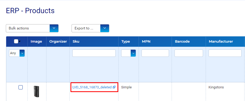Click the Manufacturer filter field
This screenshot has height=101, width=245.
click(225, 53)
